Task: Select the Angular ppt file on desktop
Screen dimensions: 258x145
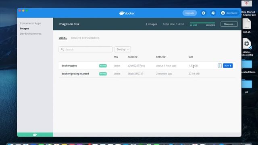Action: pos(247,8)
